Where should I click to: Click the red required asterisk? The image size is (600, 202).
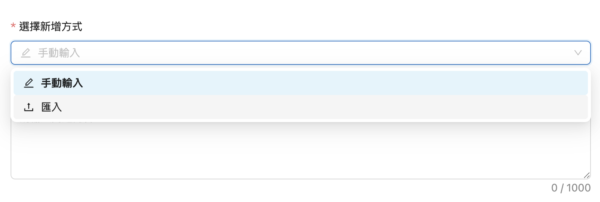[x=13, y=26]
